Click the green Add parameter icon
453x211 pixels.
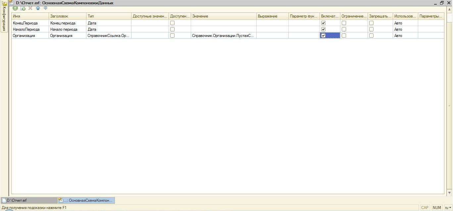point(15,8)
